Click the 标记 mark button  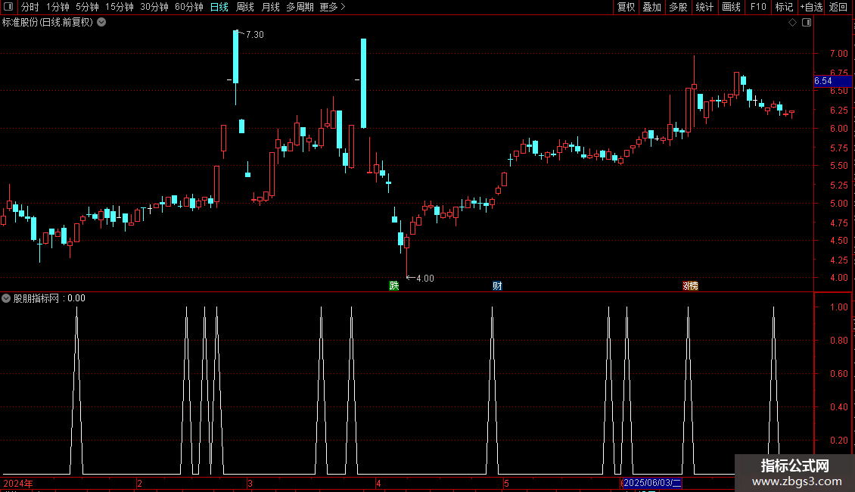(784, 7)
